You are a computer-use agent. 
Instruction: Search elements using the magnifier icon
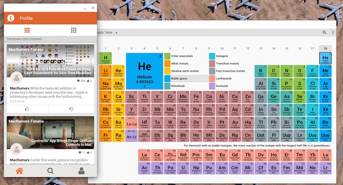(x=325, y=32)
